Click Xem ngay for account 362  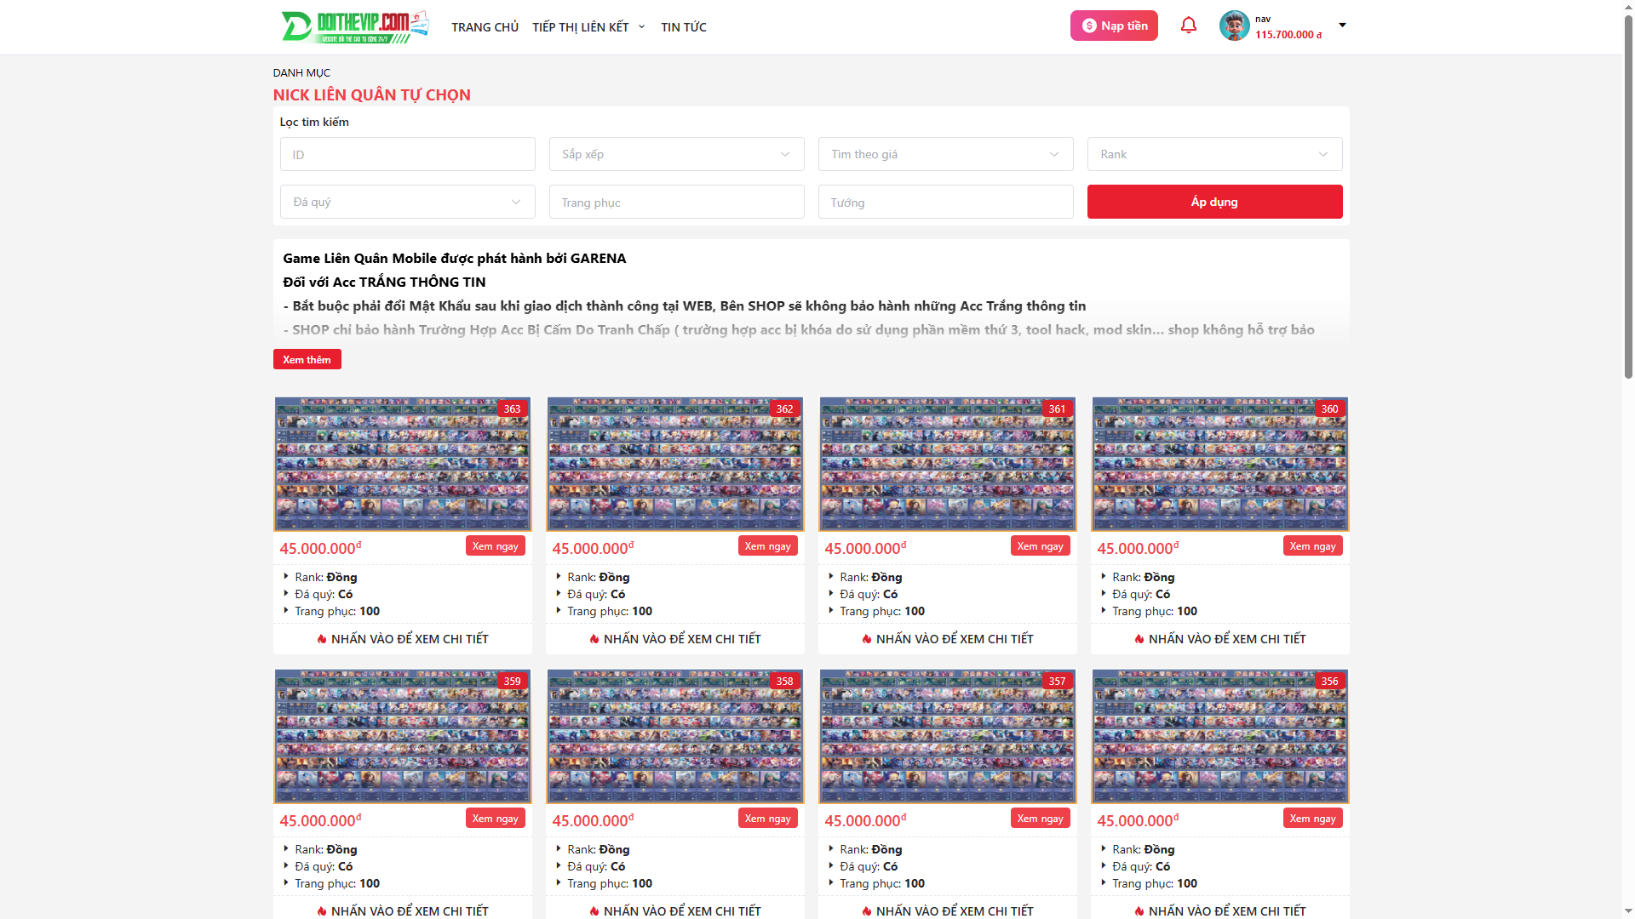(768, 546)
